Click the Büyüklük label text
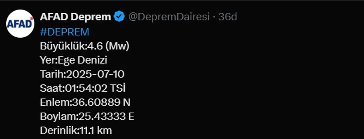Screen dimensions: 364x139 62,46
